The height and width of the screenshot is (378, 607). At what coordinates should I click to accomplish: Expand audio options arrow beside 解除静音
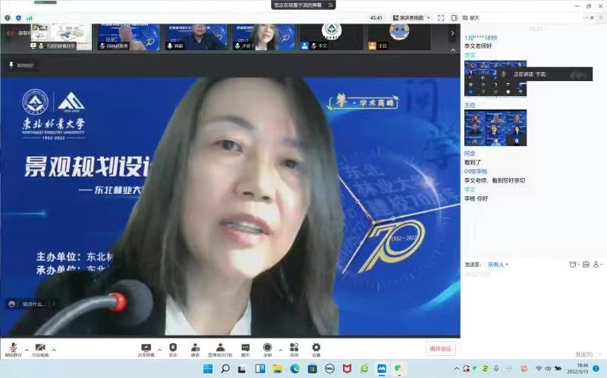[x=27, y=350]
